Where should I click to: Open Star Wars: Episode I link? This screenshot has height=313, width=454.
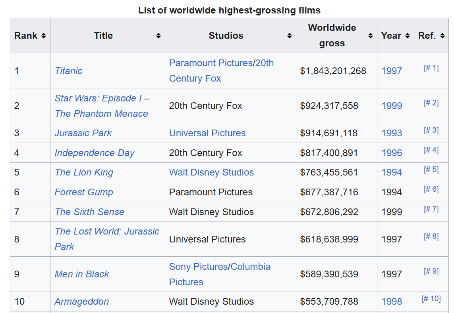pyautogui.click(x=102, y=98)
